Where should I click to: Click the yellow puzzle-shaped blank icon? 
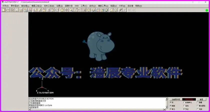tap(116, 10)
